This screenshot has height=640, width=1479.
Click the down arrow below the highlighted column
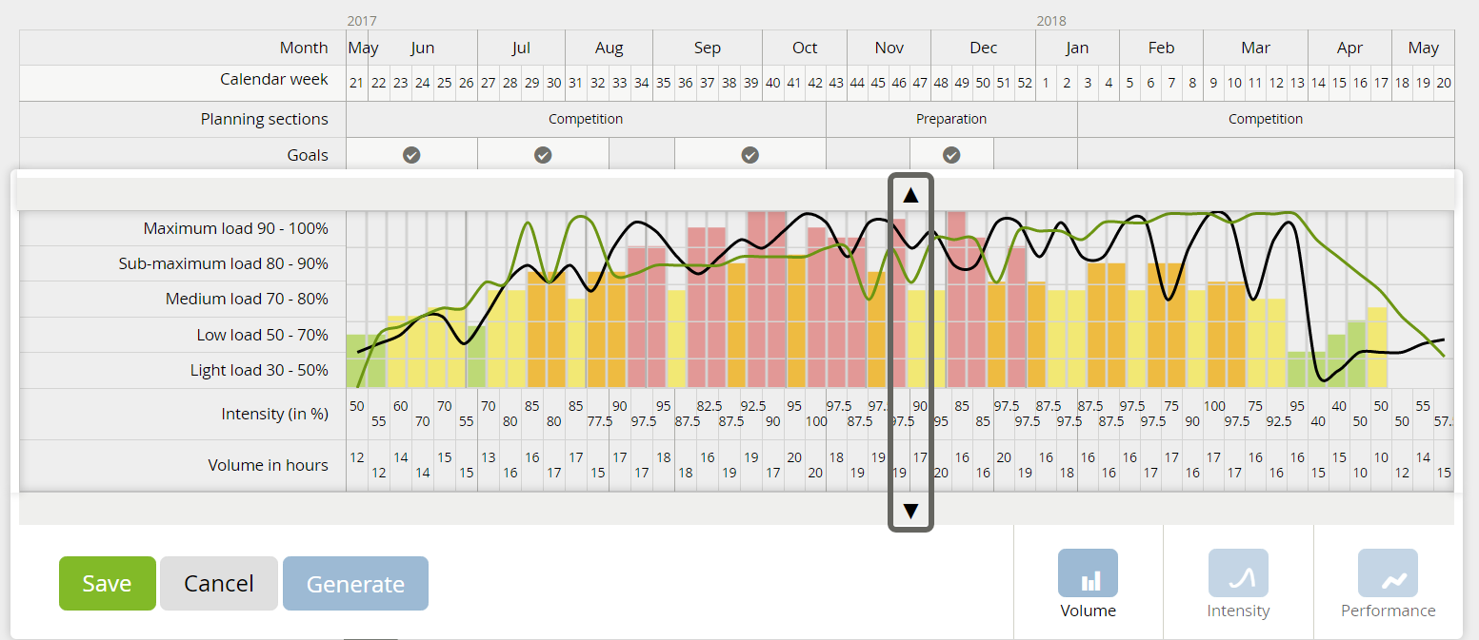click(910, 512)
